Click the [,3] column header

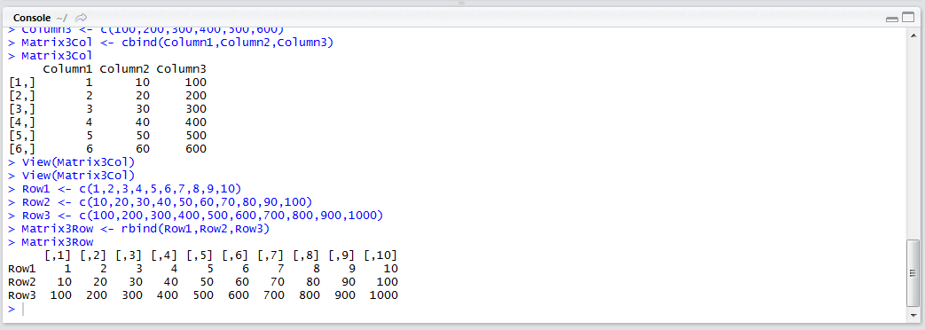129,255
